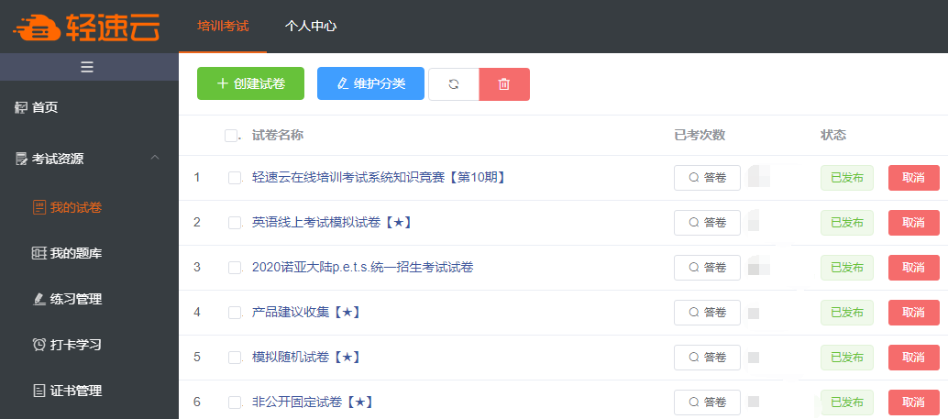Open 我的题库 in the sidebar
This screenshot has width=948, height=419.
[x=67, y=253]
